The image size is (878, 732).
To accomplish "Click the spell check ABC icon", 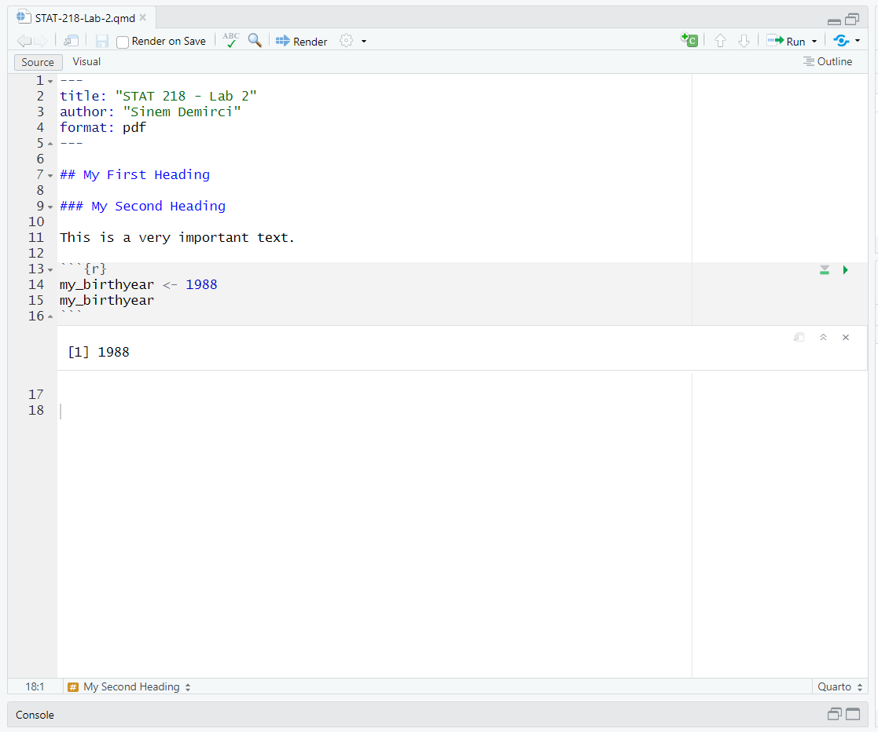I will 230,41.
